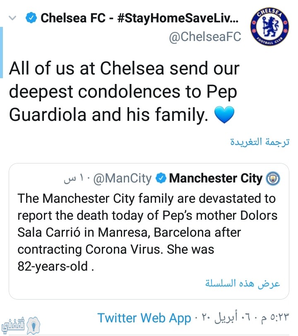This screenshot has height=336, width=298.
Task: Open the tweet options chevron menu
Action: (x=12, y=18)
